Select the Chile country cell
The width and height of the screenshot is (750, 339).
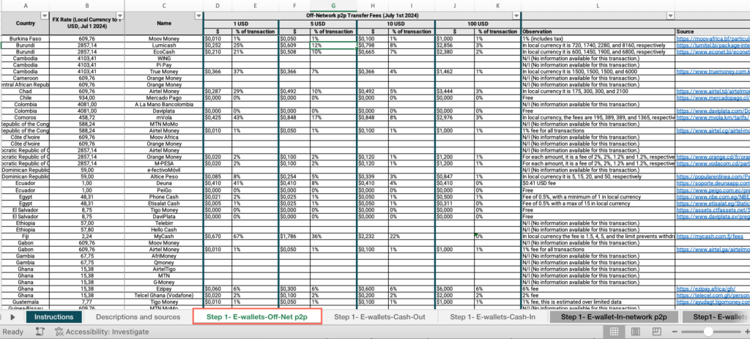[x=25, y=97]
